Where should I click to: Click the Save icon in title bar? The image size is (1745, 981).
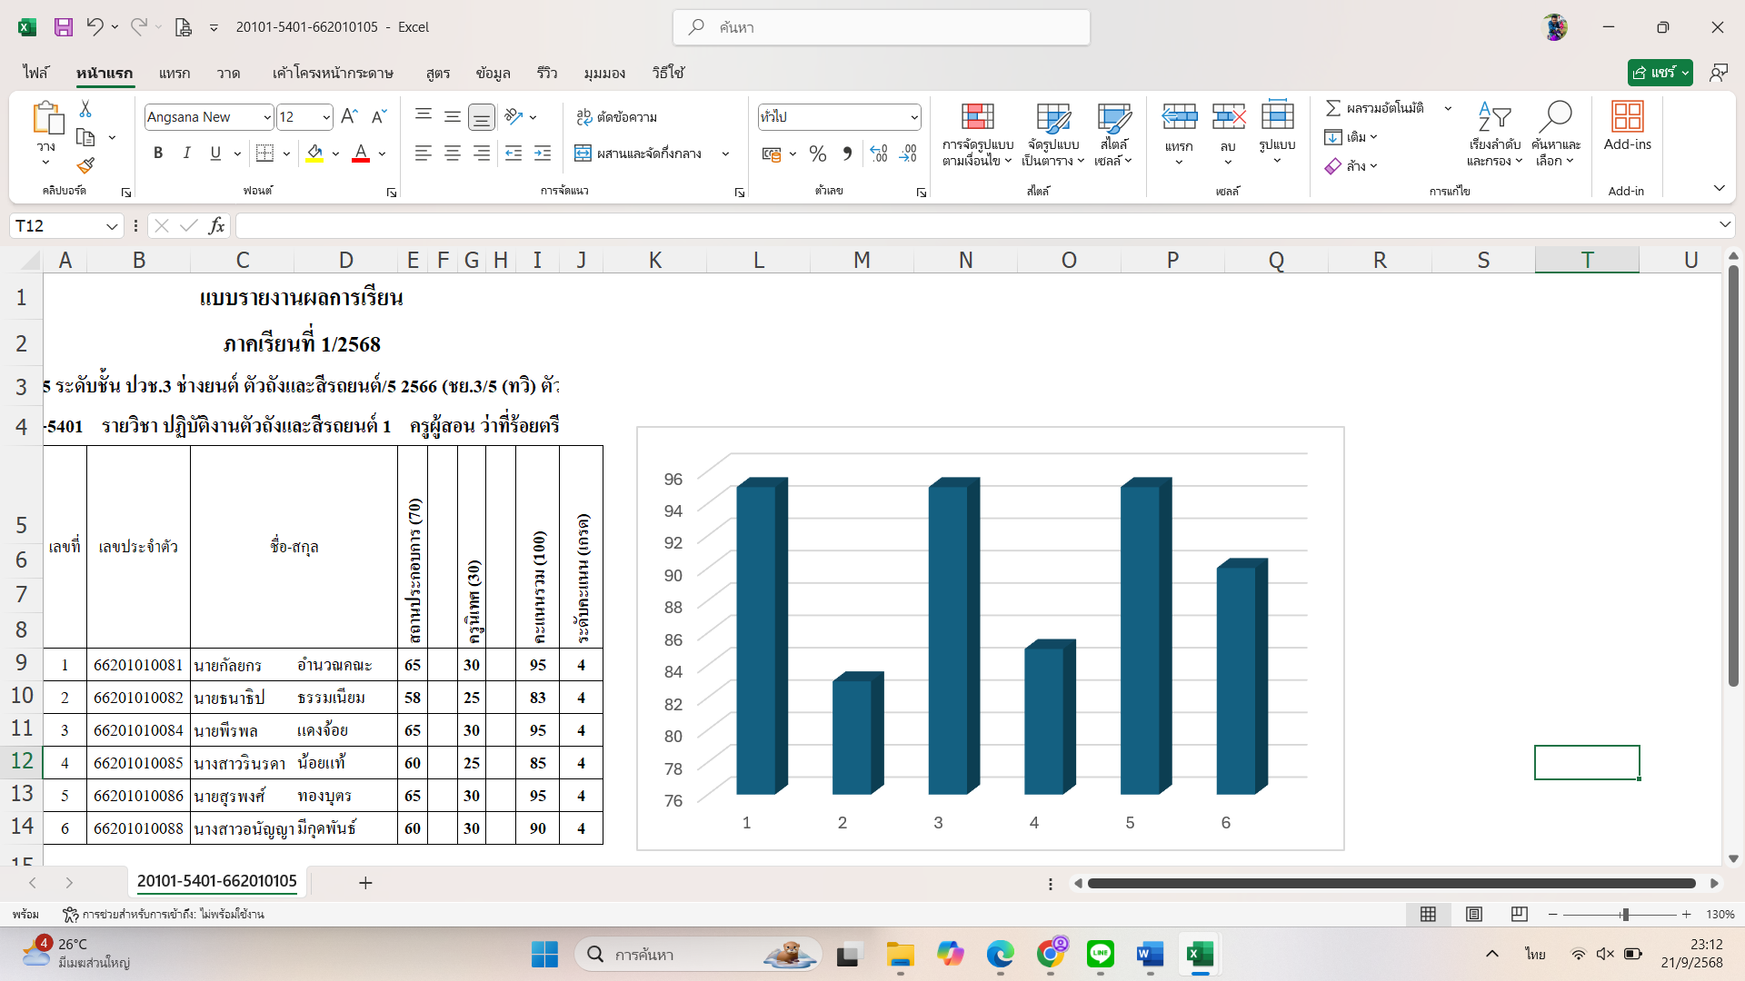click(x=64, y=27)
